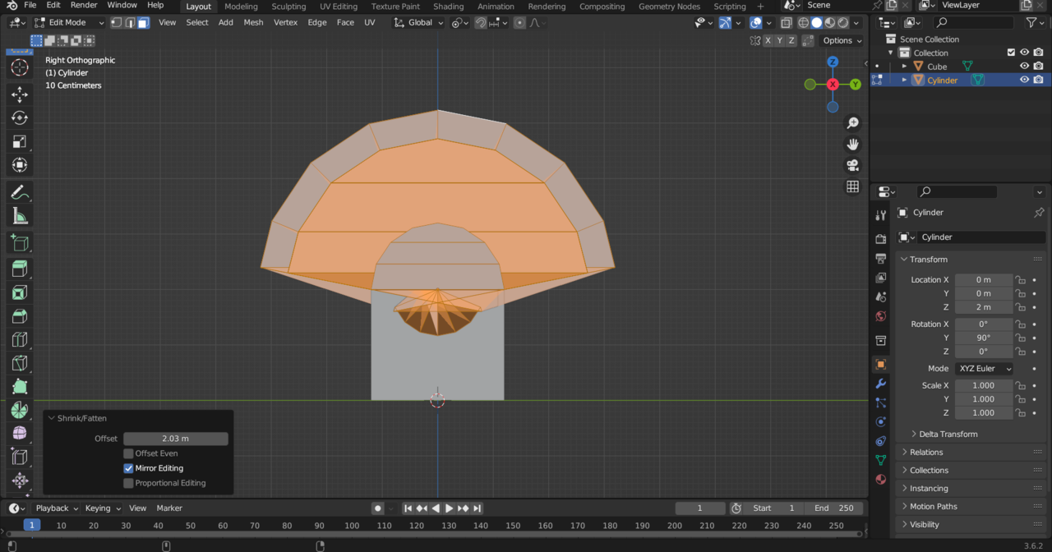
Task: Pick the Measure tool
Action: click(20, 217)
